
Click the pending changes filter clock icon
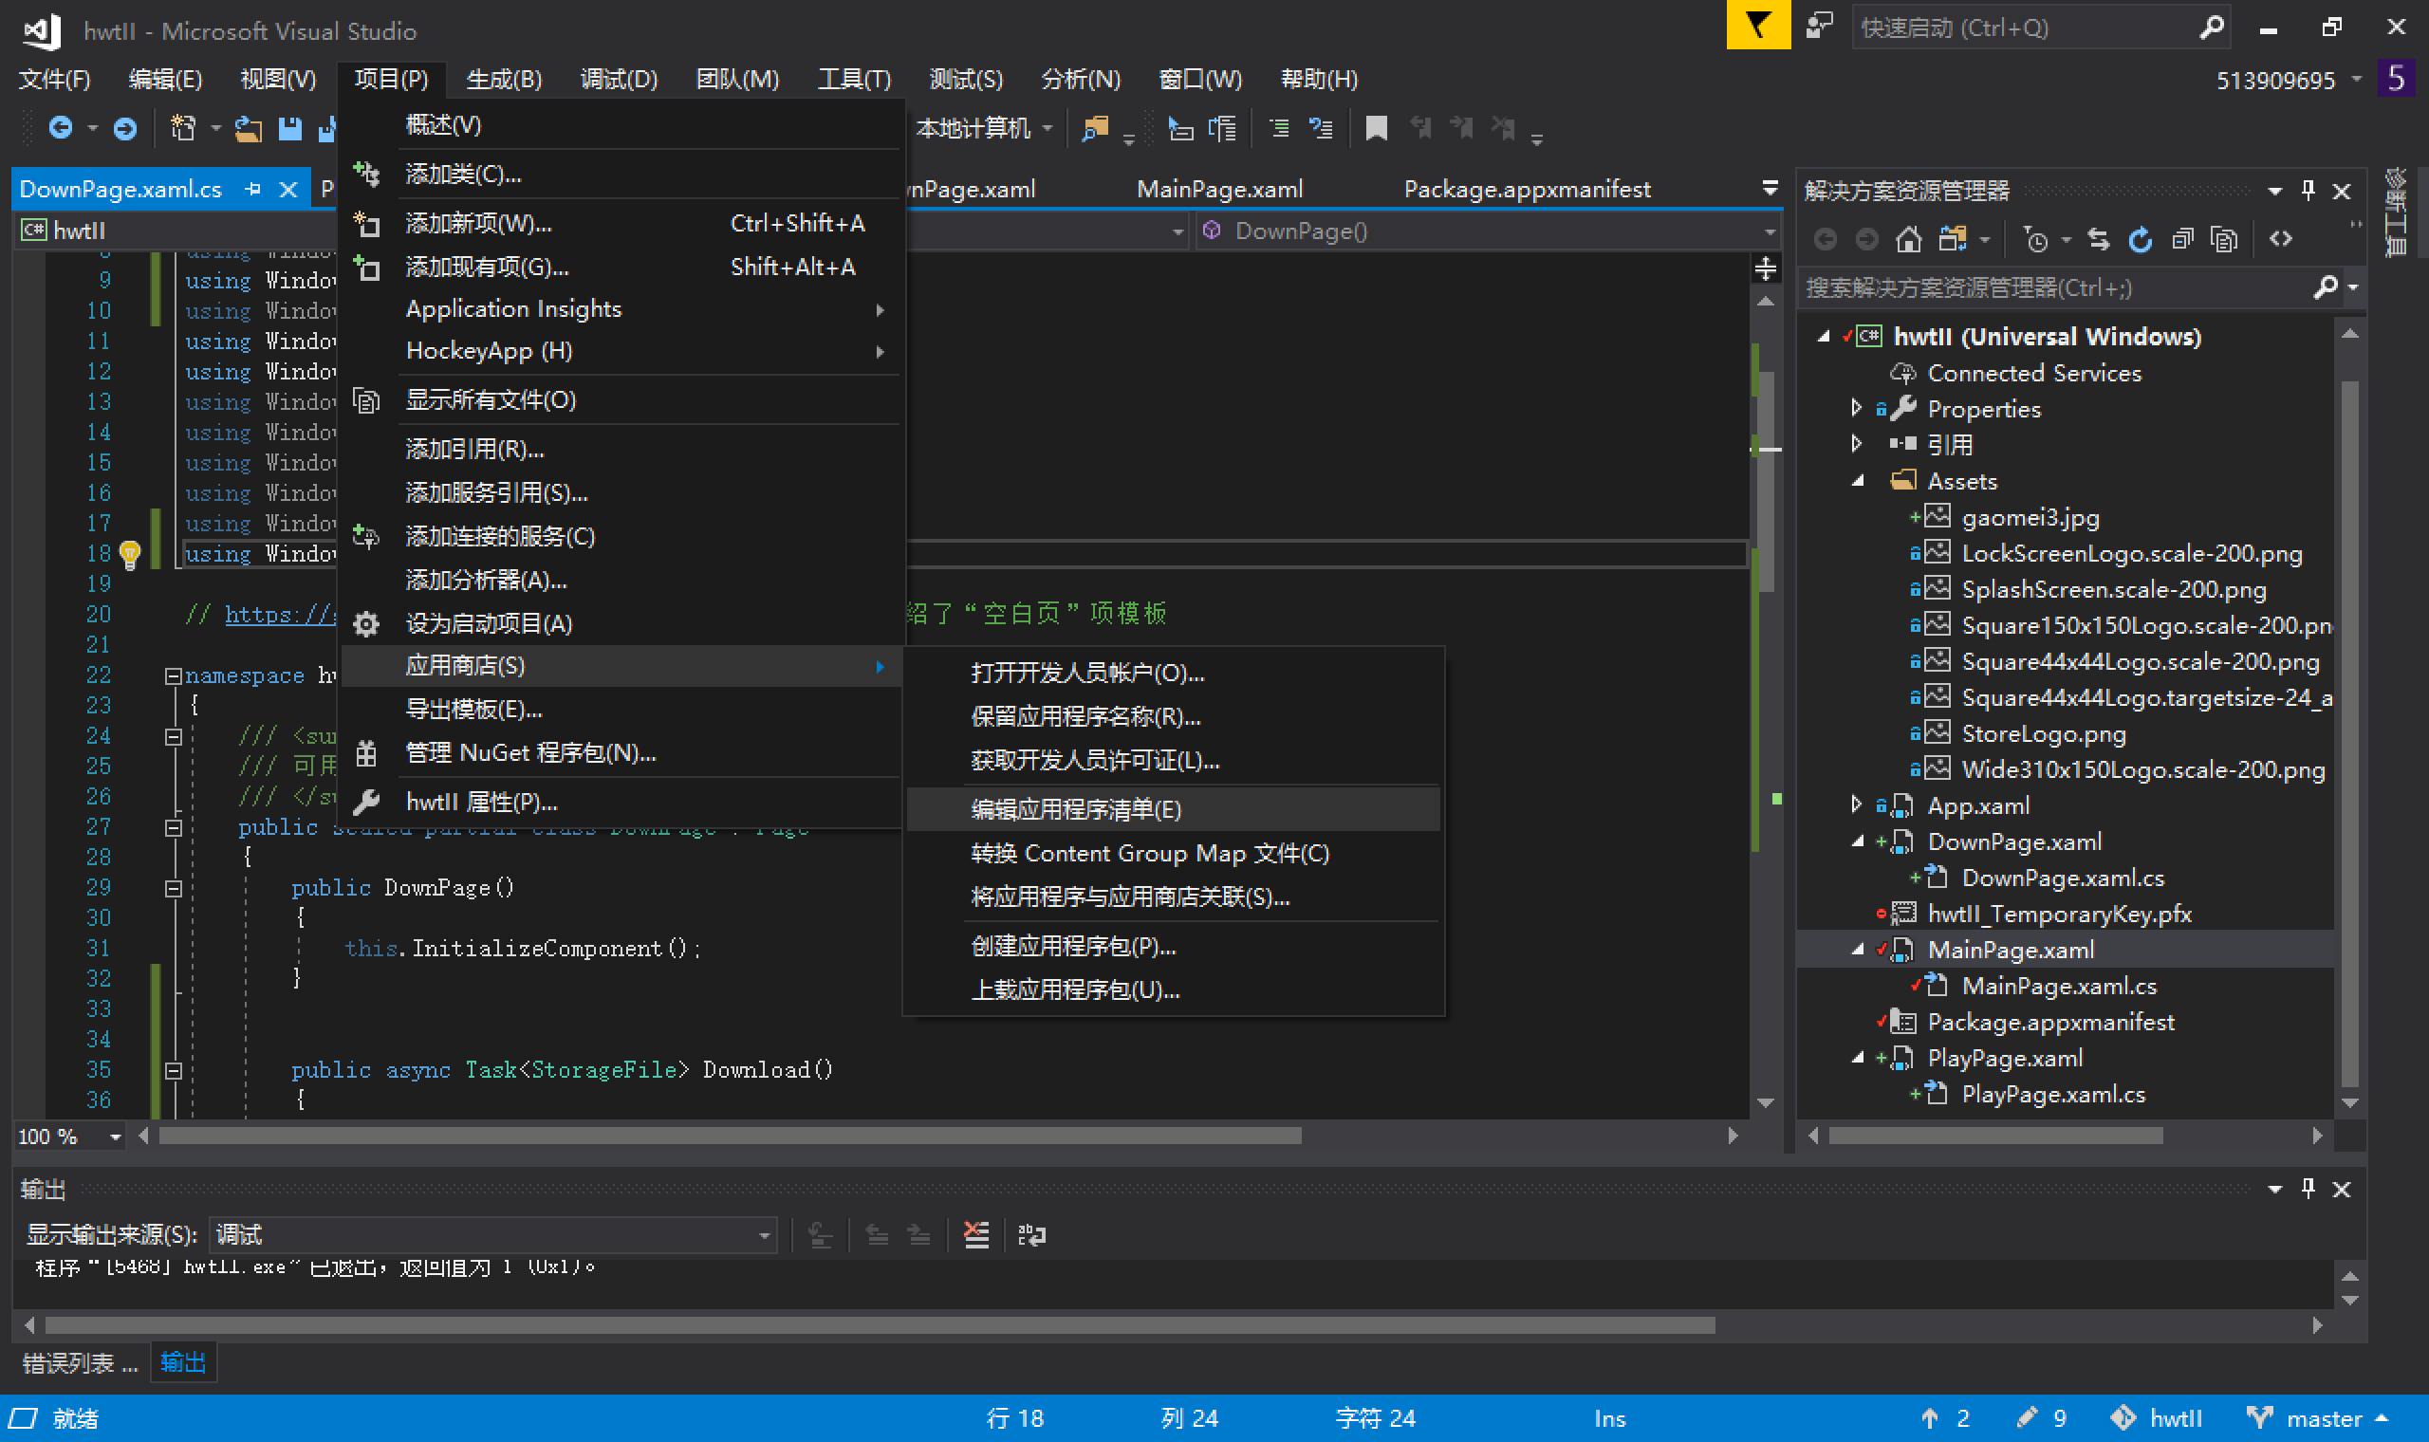pyautogui.click(x=2036, y=239)
